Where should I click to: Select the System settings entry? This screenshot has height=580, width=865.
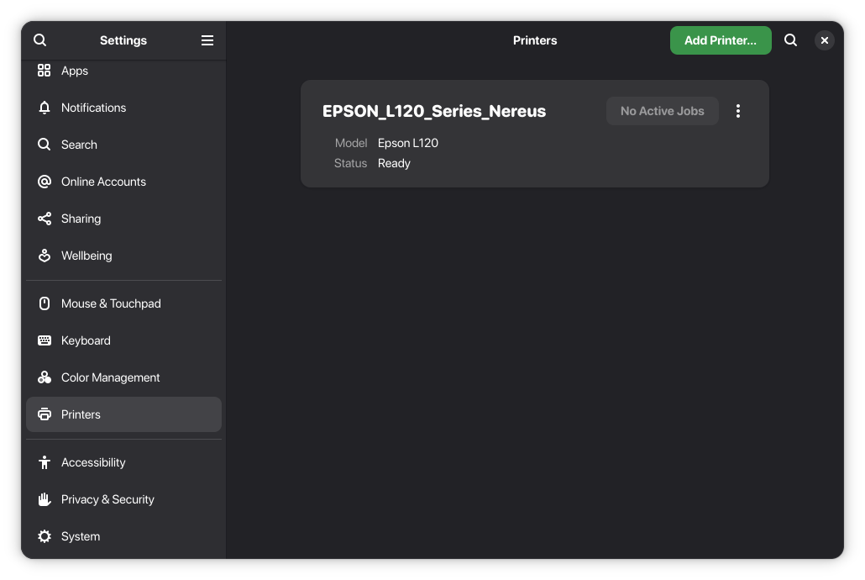[123, 536]
